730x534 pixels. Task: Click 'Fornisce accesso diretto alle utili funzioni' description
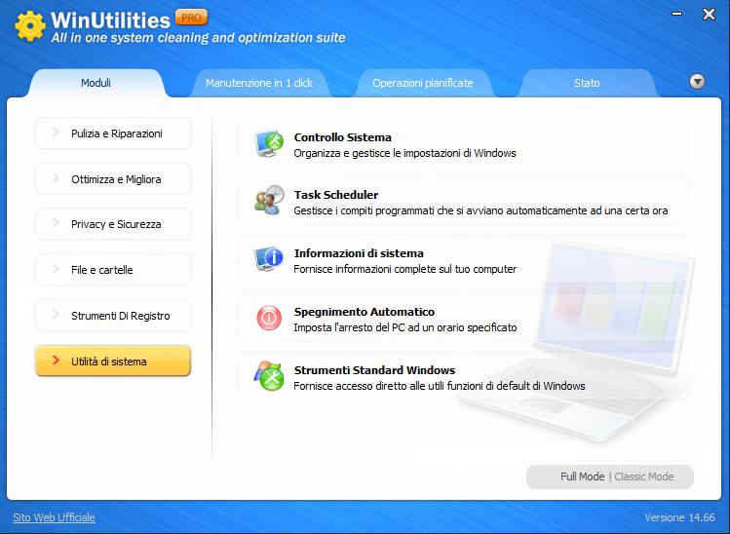pyautogui.click(x=439, y=386)
